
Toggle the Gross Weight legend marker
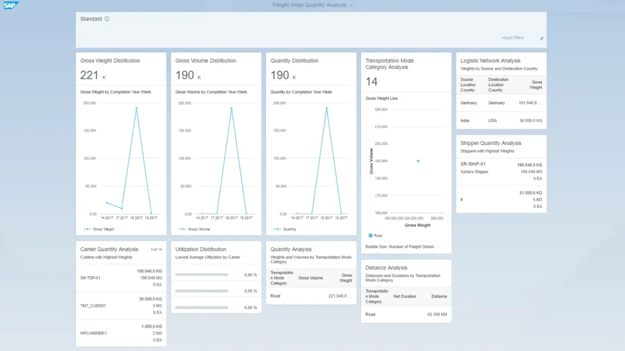click(87, 229)
